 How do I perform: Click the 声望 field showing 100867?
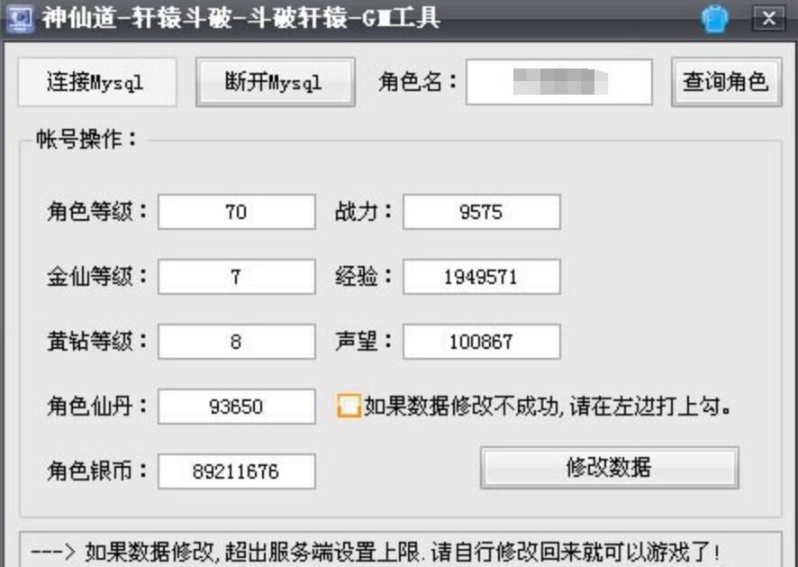coord(481,342)
